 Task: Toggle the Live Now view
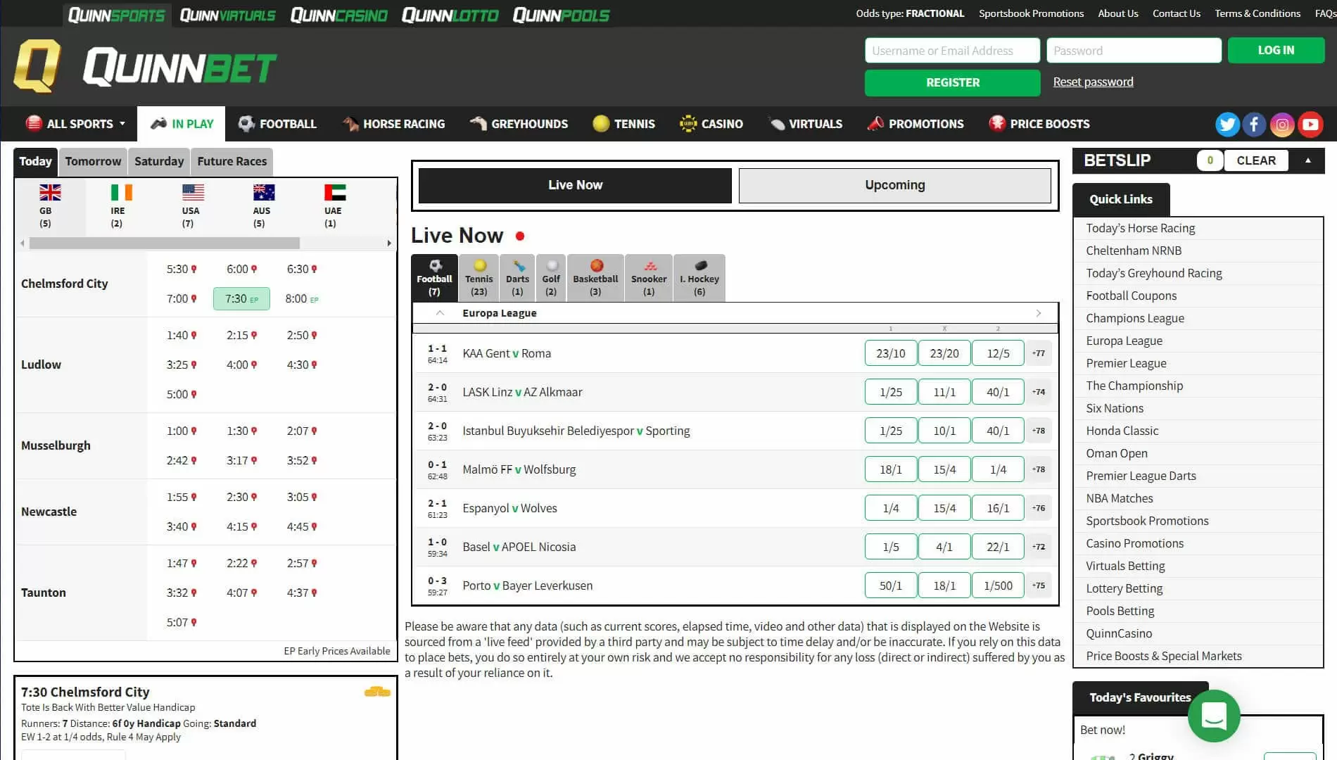click(575, 185)
